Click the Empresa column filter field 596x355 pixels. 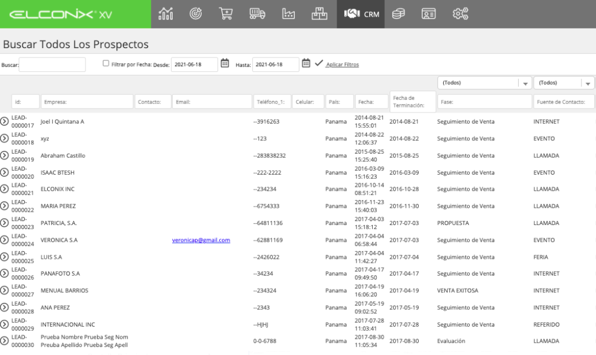pos(87,102)
